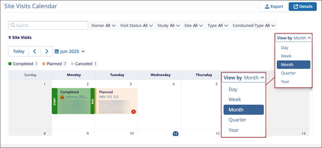Screen dimensions: 322x148
Task: Select Day in the View by menu
Action: [285, 48]
